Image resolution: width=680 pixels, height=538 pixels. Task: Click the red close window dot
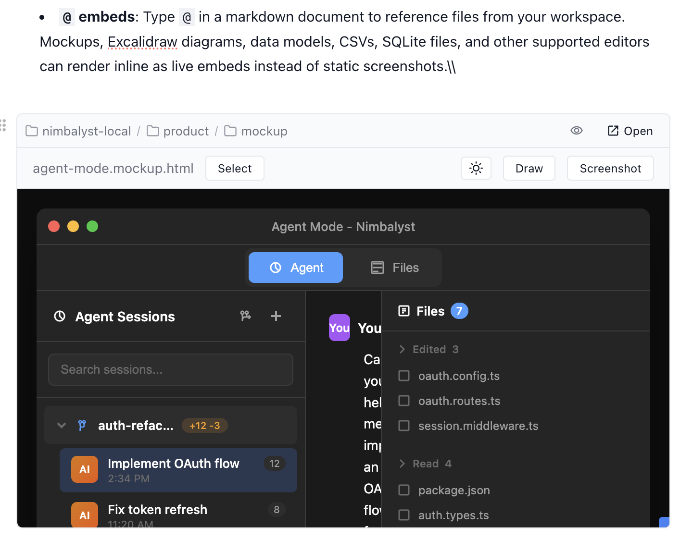coord(54,226)
